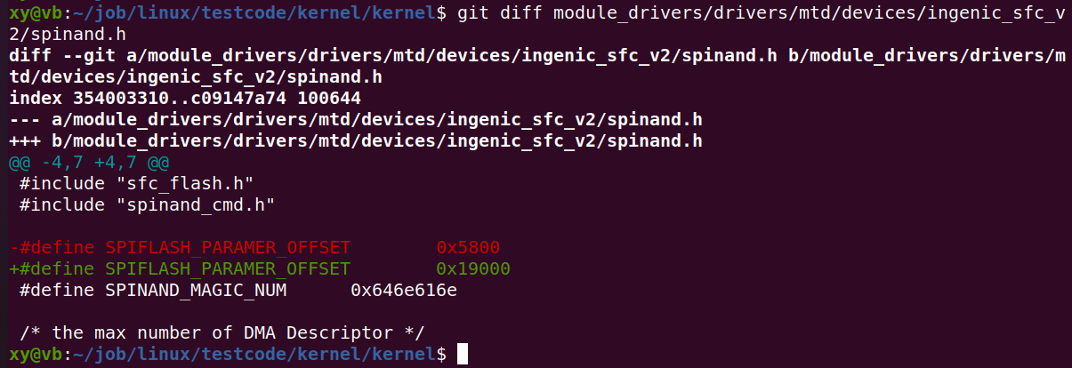
Task: Click the blinking cursor at the final prompt
Action: click(x=462, y=355)
